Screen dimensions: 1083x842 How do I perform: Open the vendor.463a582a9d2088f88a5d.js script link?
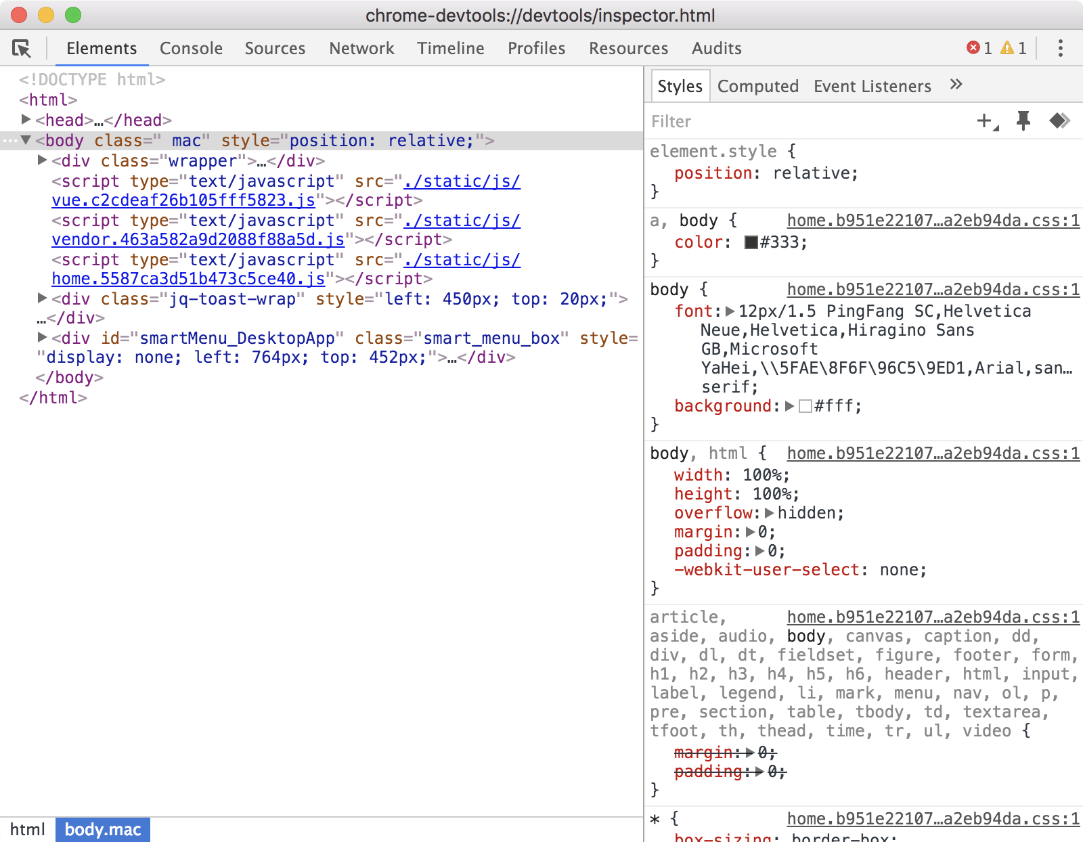pyautogui.click(x=198, y=240)
